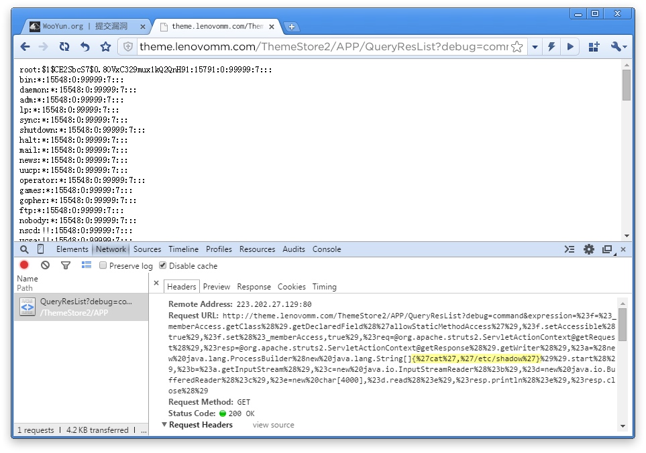
Task: Toggle the large request rows list icon
Action: pyautogui.click(x=86, y=265)
